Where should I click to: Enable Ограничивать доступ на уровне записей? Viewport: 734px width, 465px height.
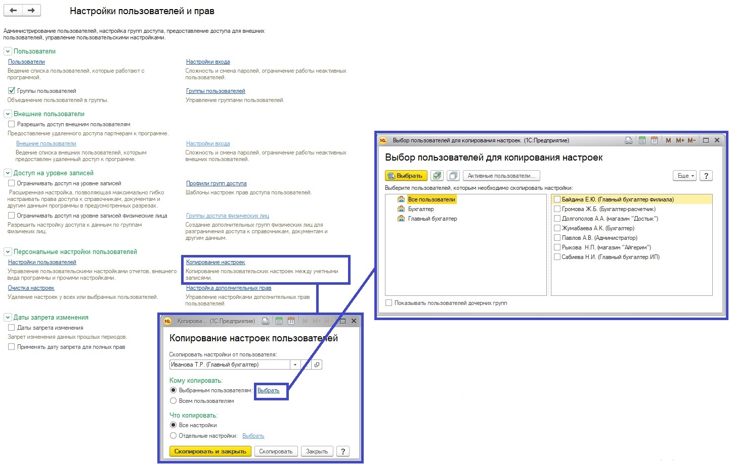pyautogui.click(x=12, y=183)
